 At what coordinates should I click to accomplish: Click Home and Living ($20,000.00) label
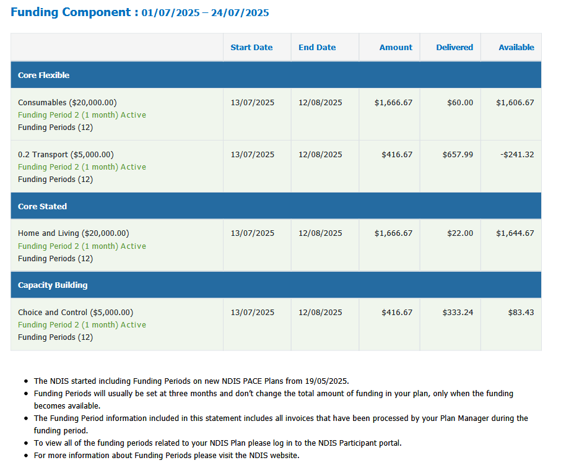[x=74, y=233]
